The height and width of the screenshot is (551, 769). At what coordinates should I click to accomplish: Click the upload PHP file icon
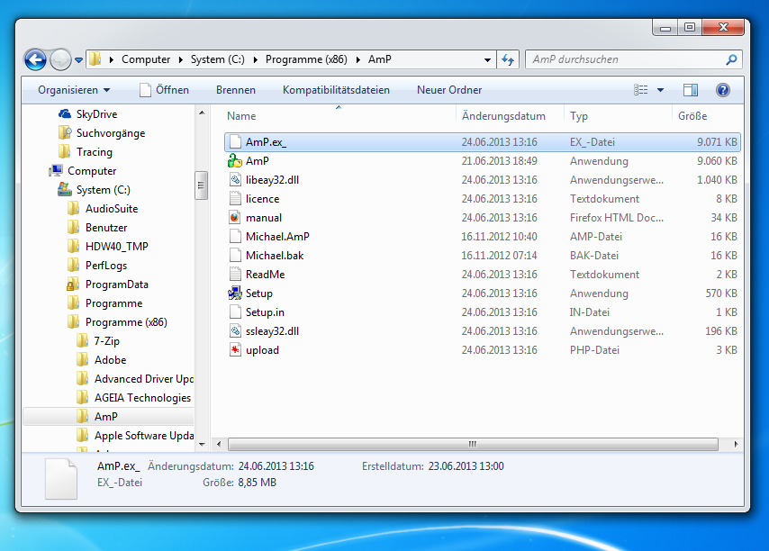coord(235,350)
